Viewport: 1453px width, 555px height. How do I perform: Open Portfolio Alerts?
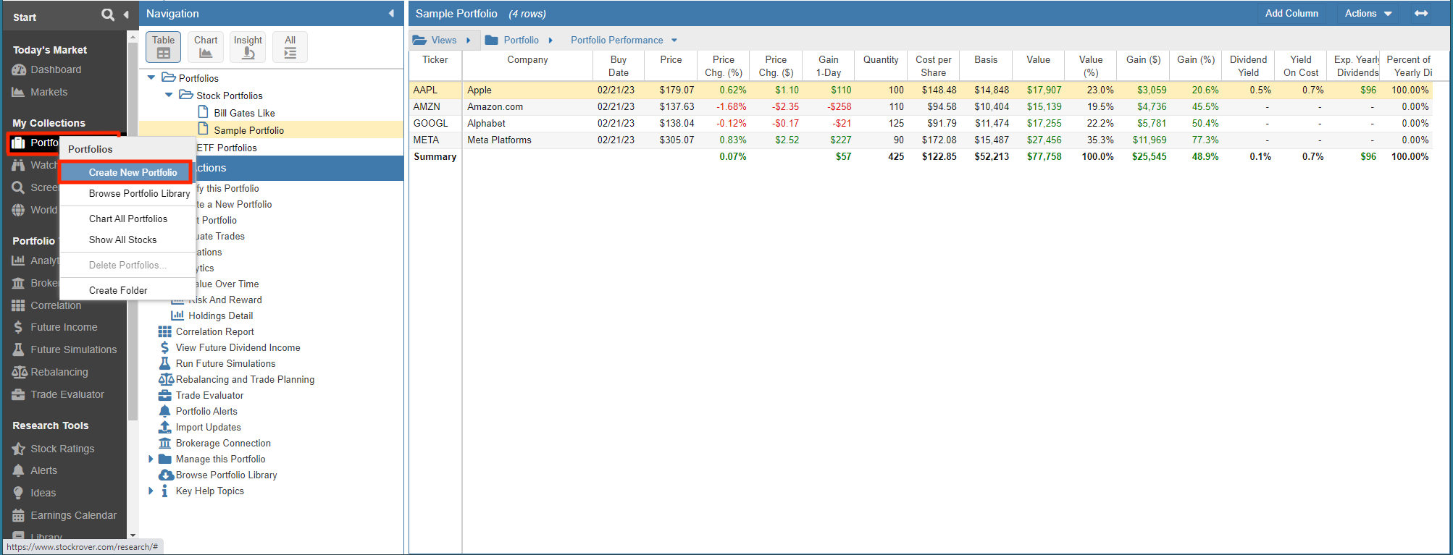[206, 411]
